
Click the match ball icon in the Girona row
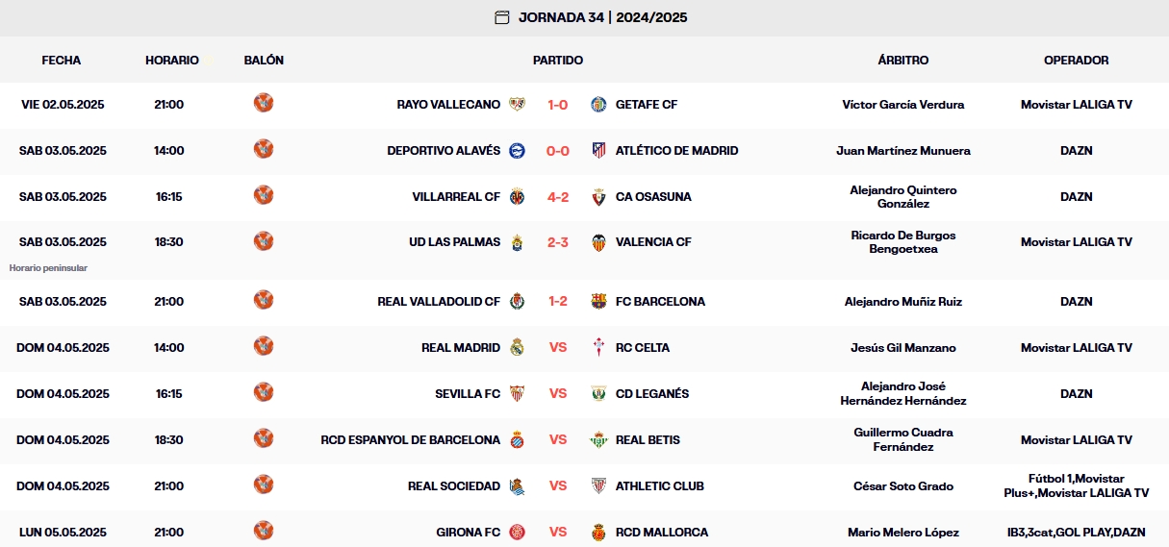(264, 532)
